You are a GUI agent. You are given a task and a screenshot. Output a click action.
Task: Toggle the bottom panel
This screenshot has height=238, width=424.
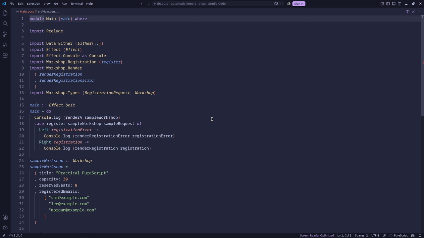click(x=394, y=4)
